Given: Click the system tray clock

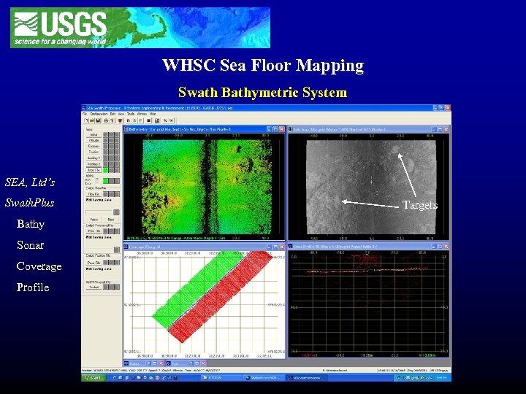Looking at the screenshot, I should point(441,378).
